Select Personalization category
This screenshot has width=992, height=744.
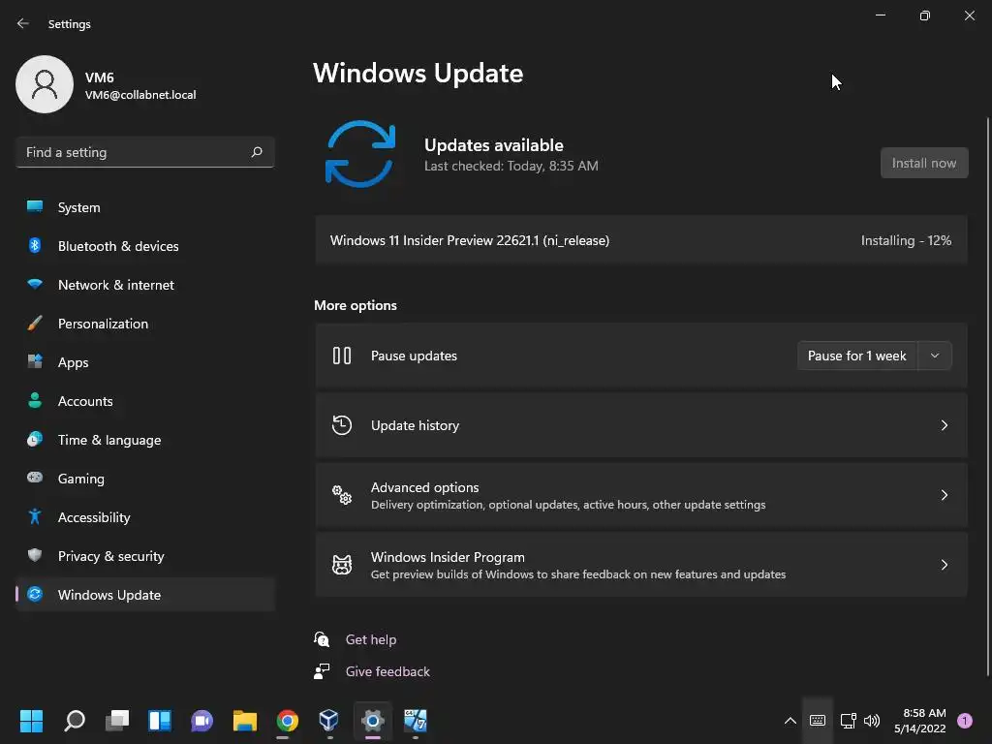point(145,324)
